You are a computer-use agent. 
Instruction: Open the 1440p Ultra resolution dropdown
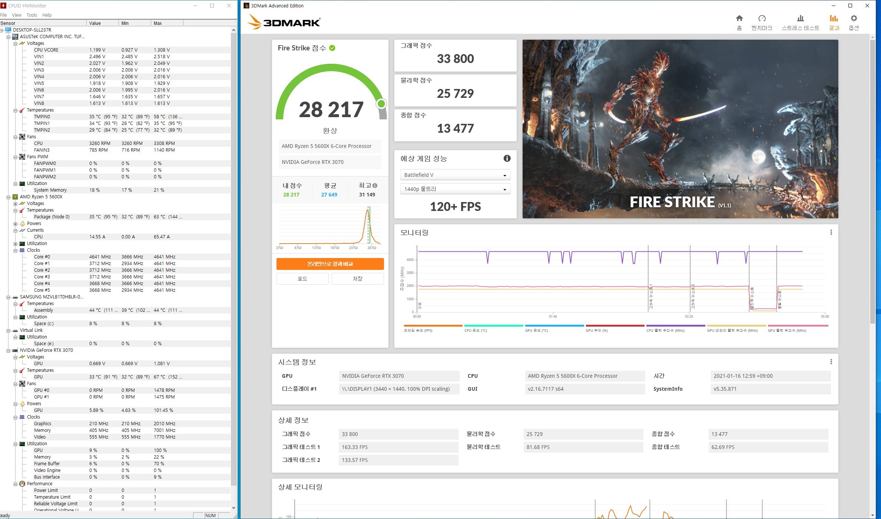coord(455,189)
